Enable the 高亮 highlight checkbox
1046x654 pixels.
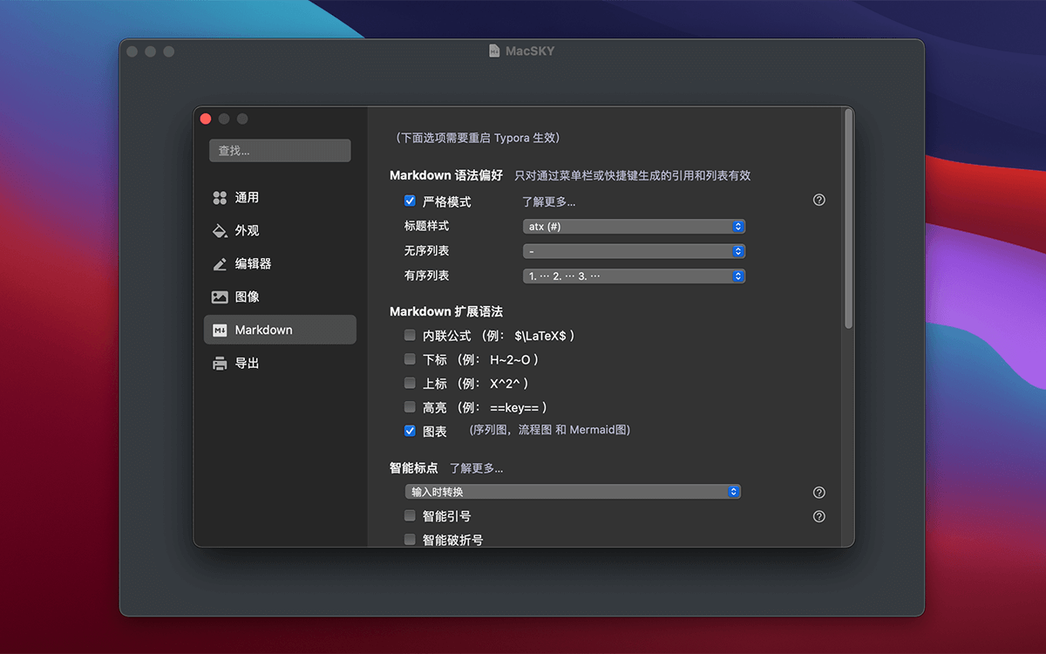(x=410, y=406)
